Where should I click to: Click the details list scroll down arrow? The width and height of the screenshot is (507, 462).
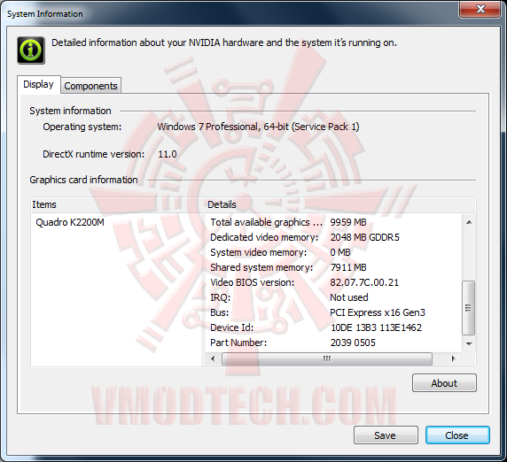(x=469, y=344)
